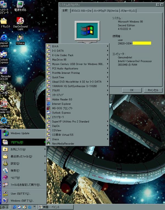The width and height of the screenshot is (165, 210).
Task: Expand SuperXP Utilities Pro 2 Standard folder
Action: tap(78, 121)
